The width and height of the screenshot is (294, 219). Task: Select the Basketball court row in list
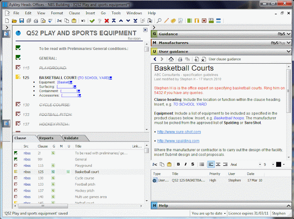click(x=79, y=172)
